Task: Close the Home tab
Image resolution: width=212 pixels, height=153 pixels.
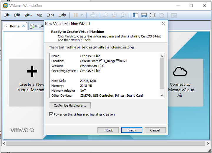Action: pos(24,26)
